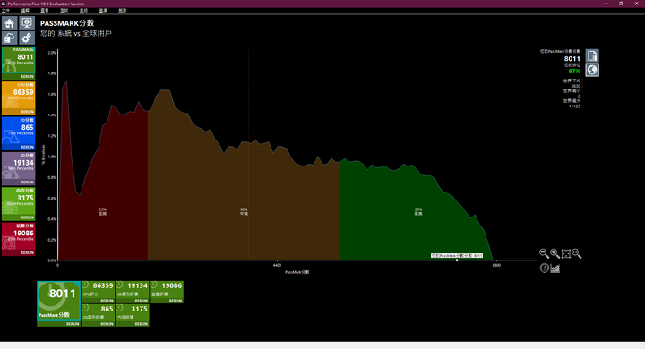Open the 查看 (View) menu

[45, 10]
